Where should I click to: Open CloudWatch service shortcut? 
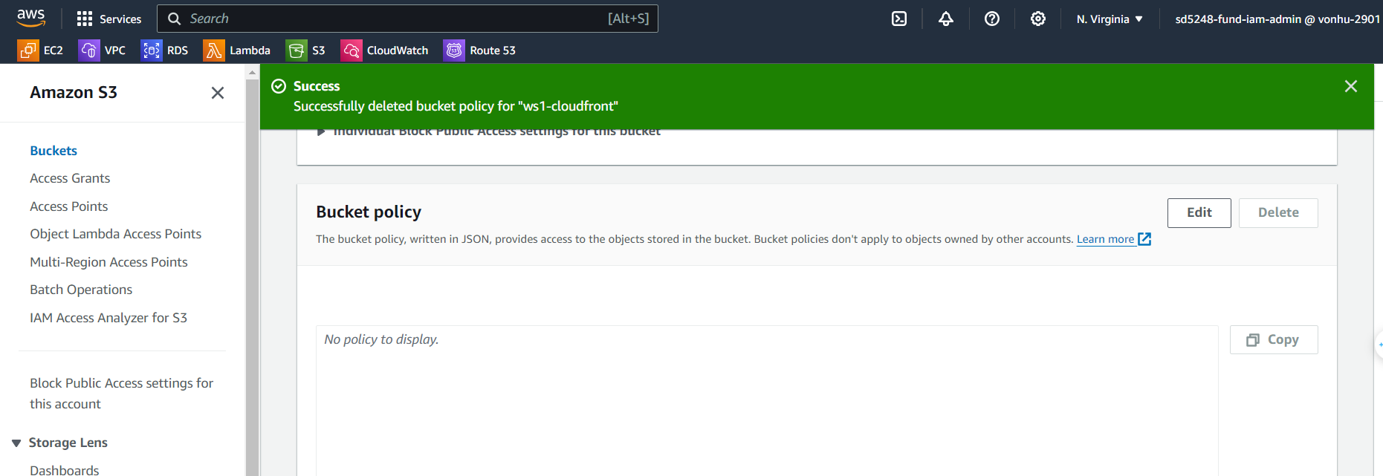tap(384, 50)
